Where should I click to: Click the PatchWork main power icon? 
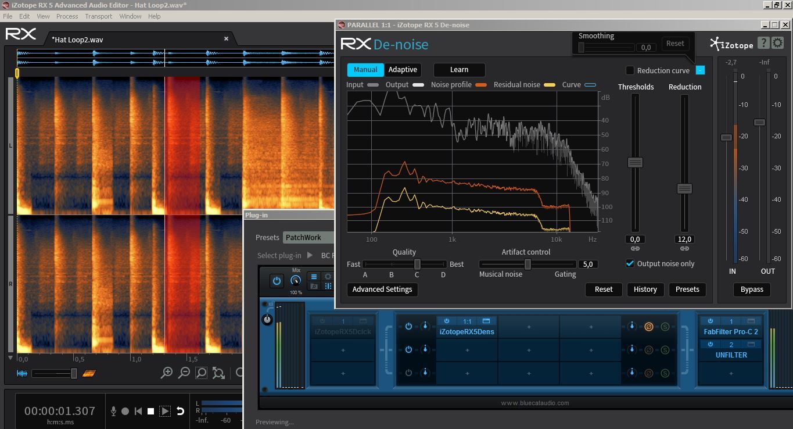[x=277, y=281]
